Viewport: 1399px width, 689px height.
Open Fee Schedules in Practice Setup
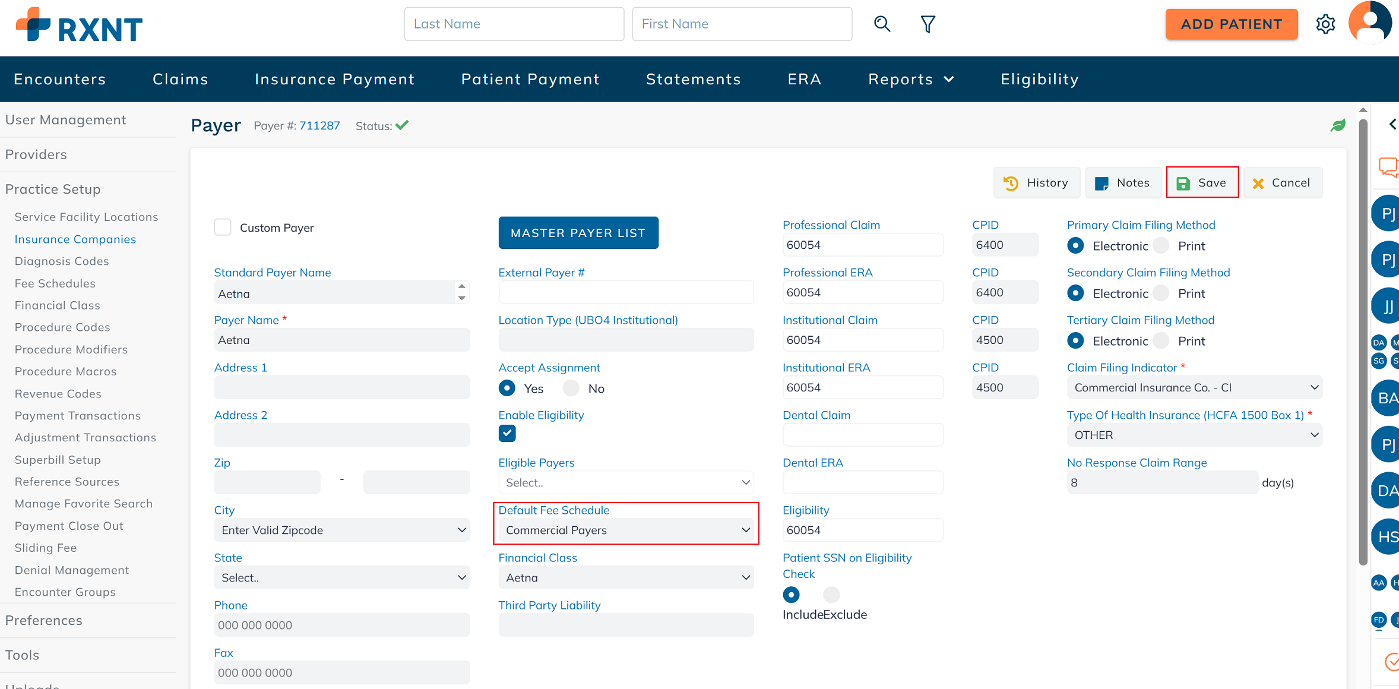pos(55,283)
